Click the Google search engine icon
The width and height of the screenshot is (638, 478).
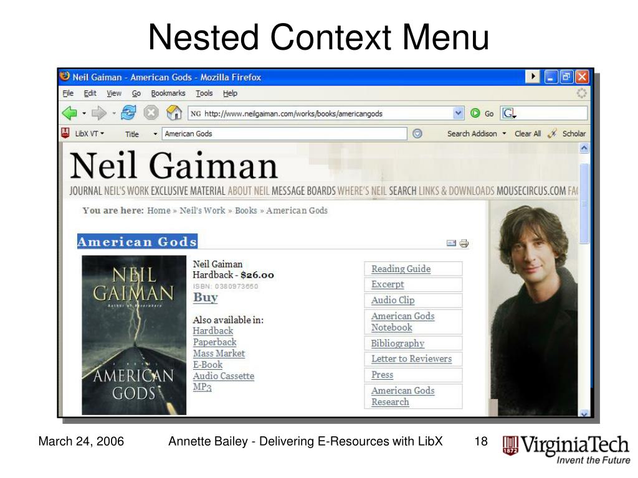click(510, 113)
